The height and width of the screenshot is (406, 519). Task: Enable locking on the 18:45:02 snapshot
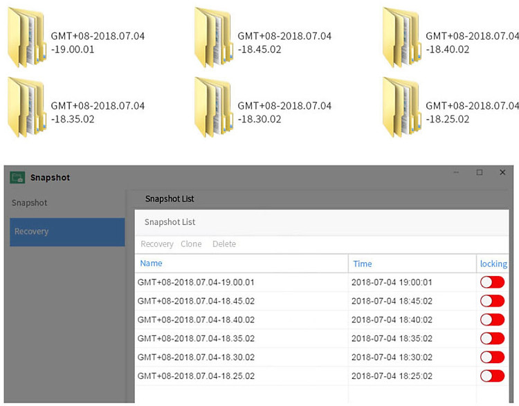tap(492, 301)
